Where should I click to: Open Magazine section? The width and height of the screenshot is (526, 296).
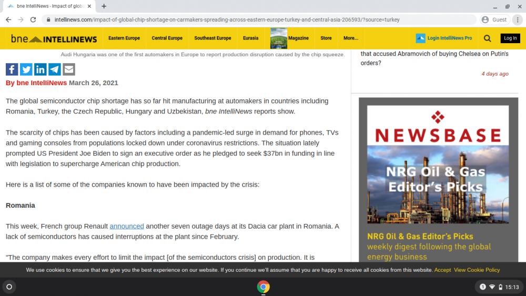298,38
